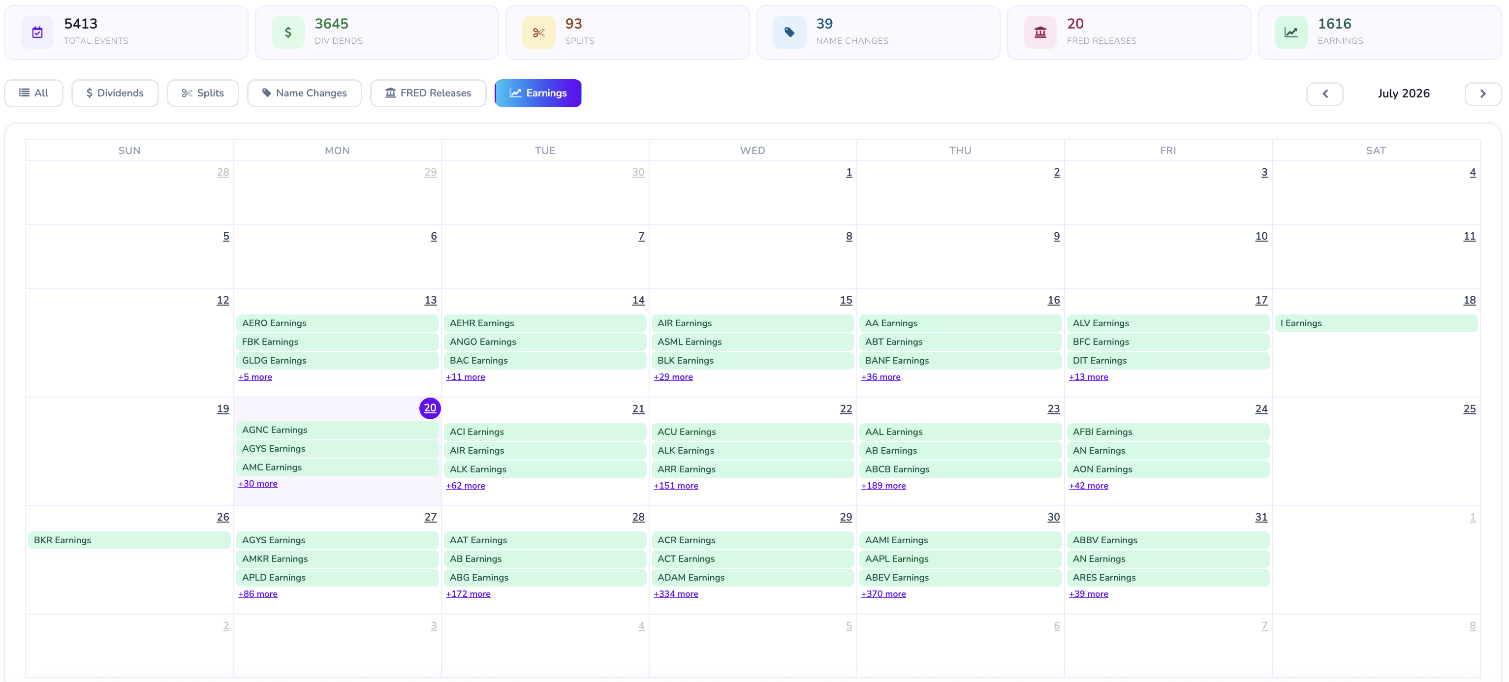Select the All filter tab
1509x682 pixels.
(x=34, y=93)
